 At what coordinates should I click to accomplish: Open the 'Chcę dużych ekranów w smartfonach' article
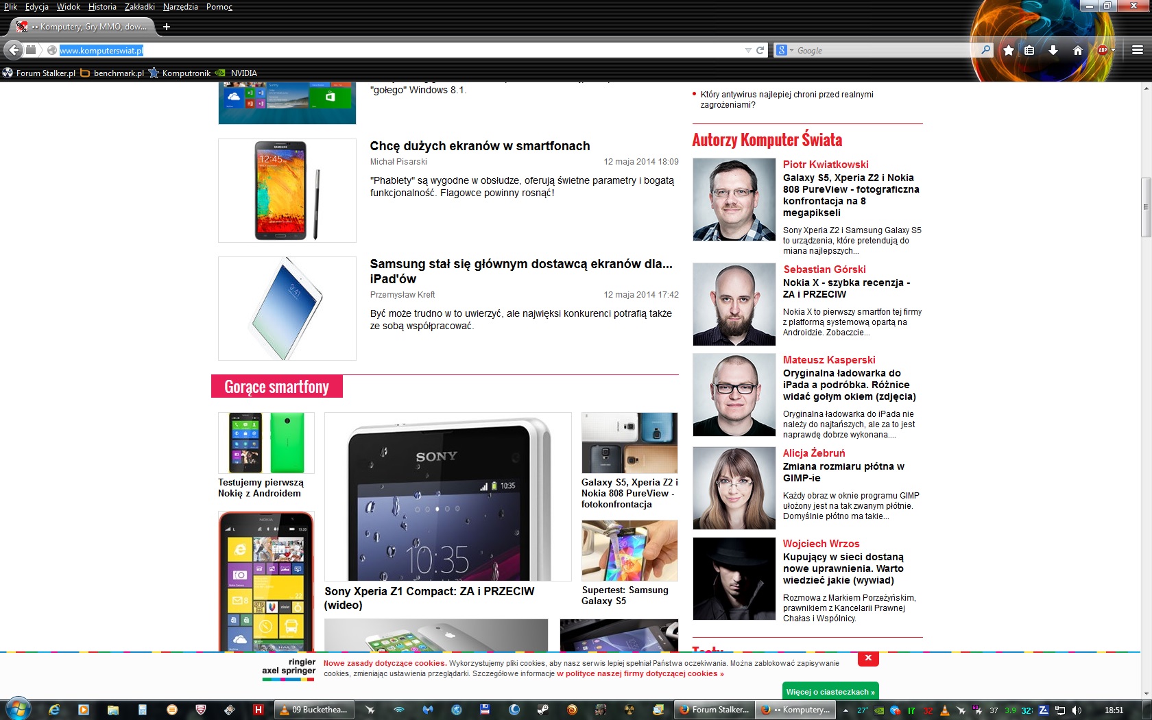click(x=479, y=146)
